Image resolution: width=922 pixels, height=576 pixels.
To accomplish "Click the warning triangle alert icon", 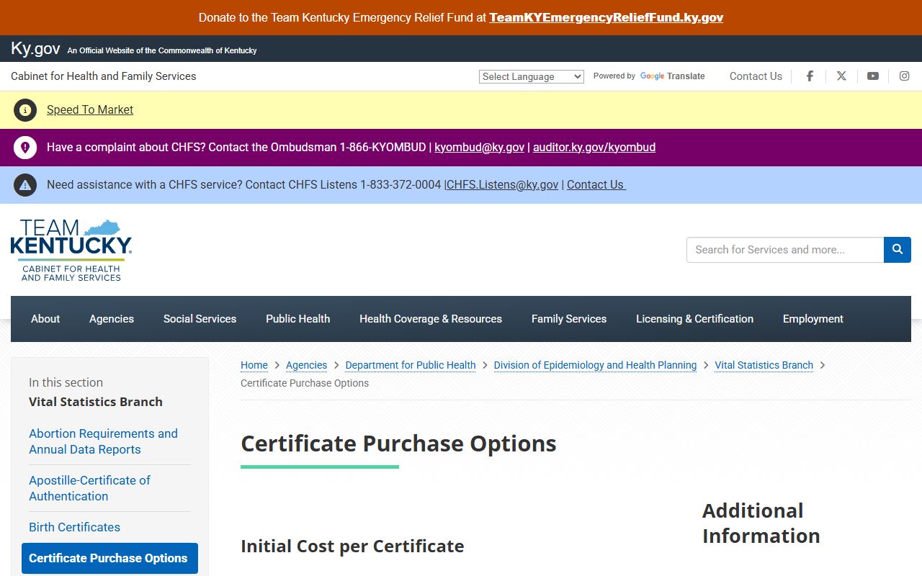I will [25, 185].
